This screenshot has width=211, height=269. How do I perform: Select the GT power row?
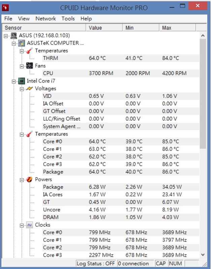(121, 202)
